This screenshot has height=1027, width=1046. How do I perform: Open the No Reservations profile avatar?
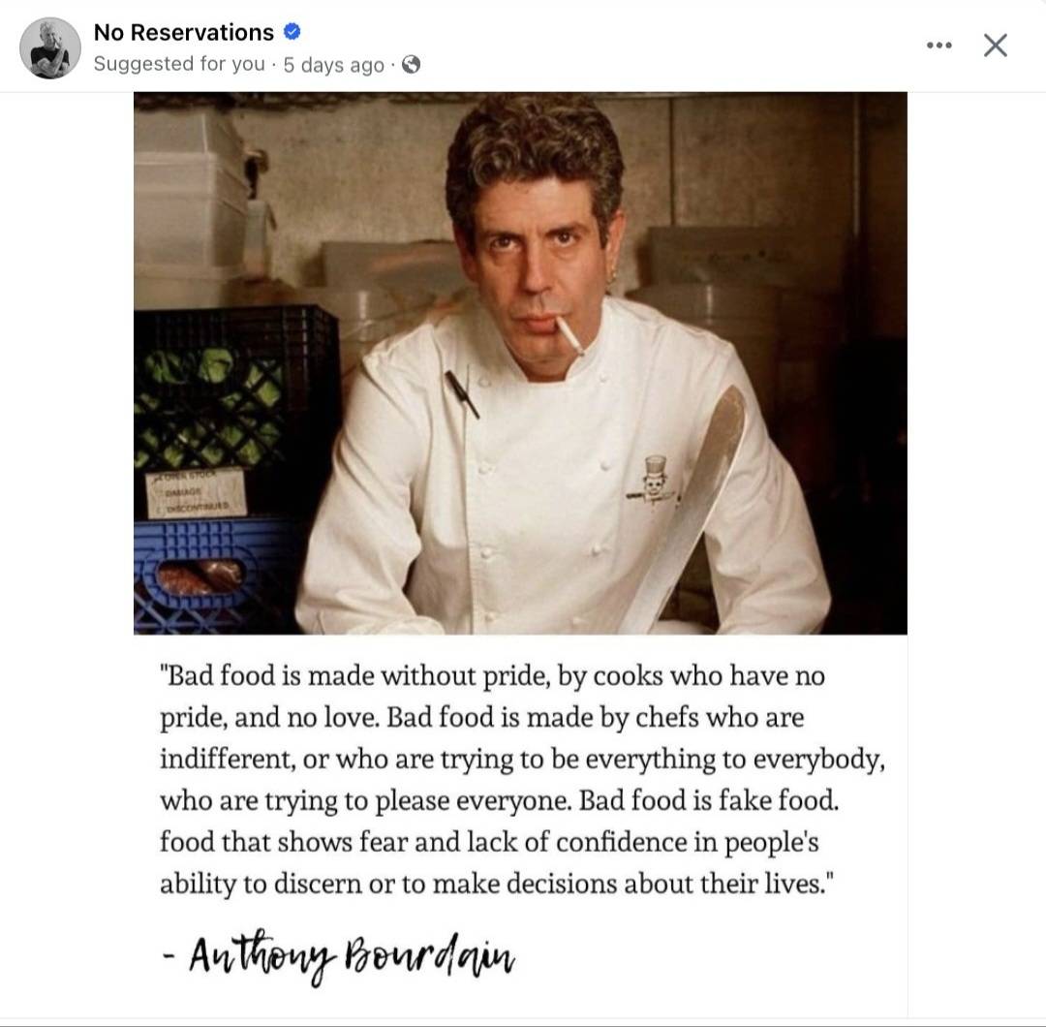click(x=50, y=48)
